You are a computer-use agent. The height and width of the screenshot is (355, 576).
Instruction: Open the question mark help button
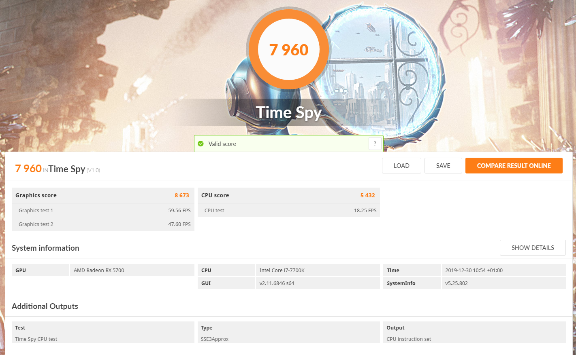pyautogui.click(x=375, y=144)
